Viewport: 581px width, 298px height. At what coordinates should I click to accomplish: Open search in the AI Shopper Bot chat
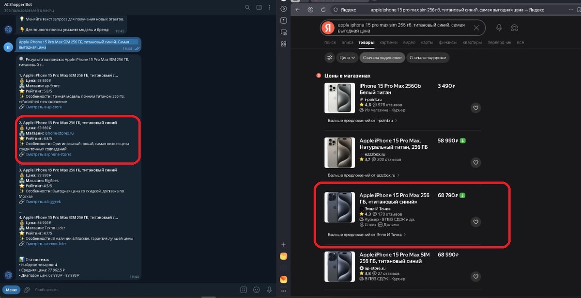pos(247,7)
